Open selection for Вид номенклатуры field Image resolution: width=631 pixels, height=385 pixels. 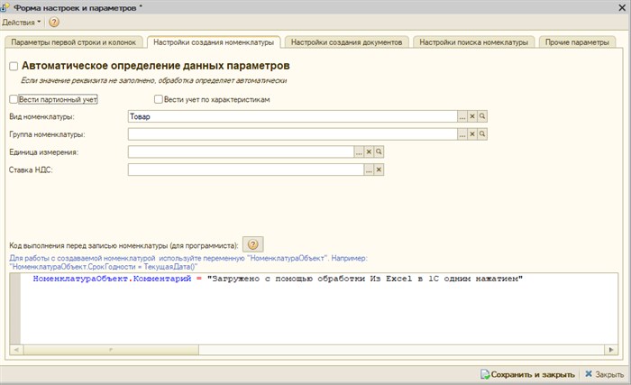(462, 116)
